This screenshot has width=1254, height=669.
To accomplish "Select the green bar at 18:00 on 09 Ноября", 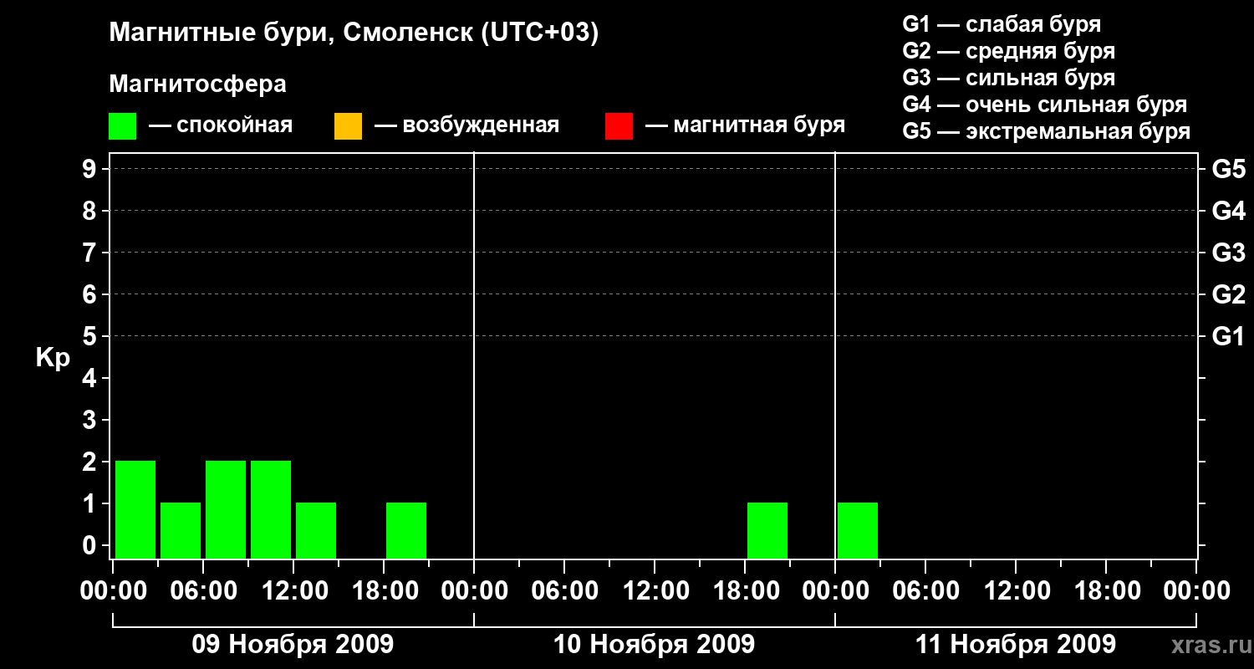I will (406, 530).
